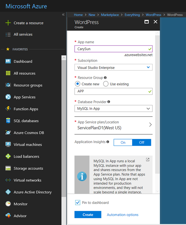Viewport: 186px width, 225px height.
Task: Click the blue info icon in MySQL note
Action: point(82,176)
